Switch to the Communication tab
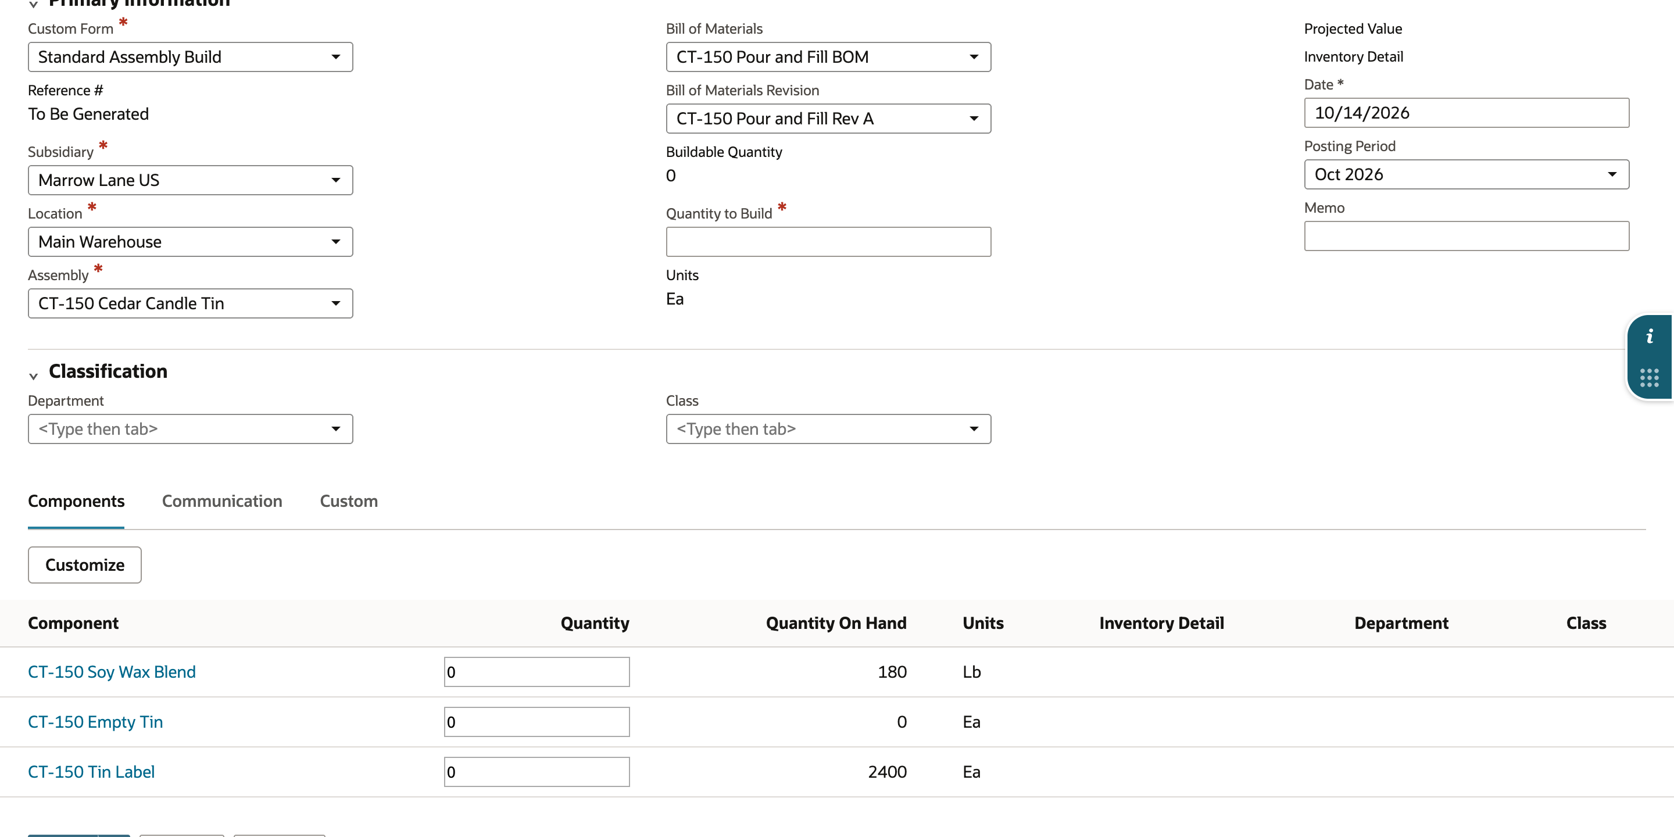 click(222, 501)
